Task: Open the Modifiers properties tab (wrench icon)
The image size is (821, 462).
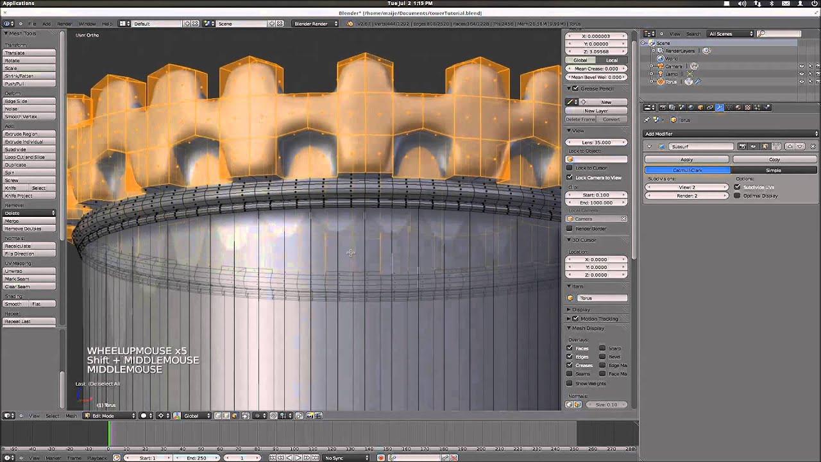Action: pos(720,107)
